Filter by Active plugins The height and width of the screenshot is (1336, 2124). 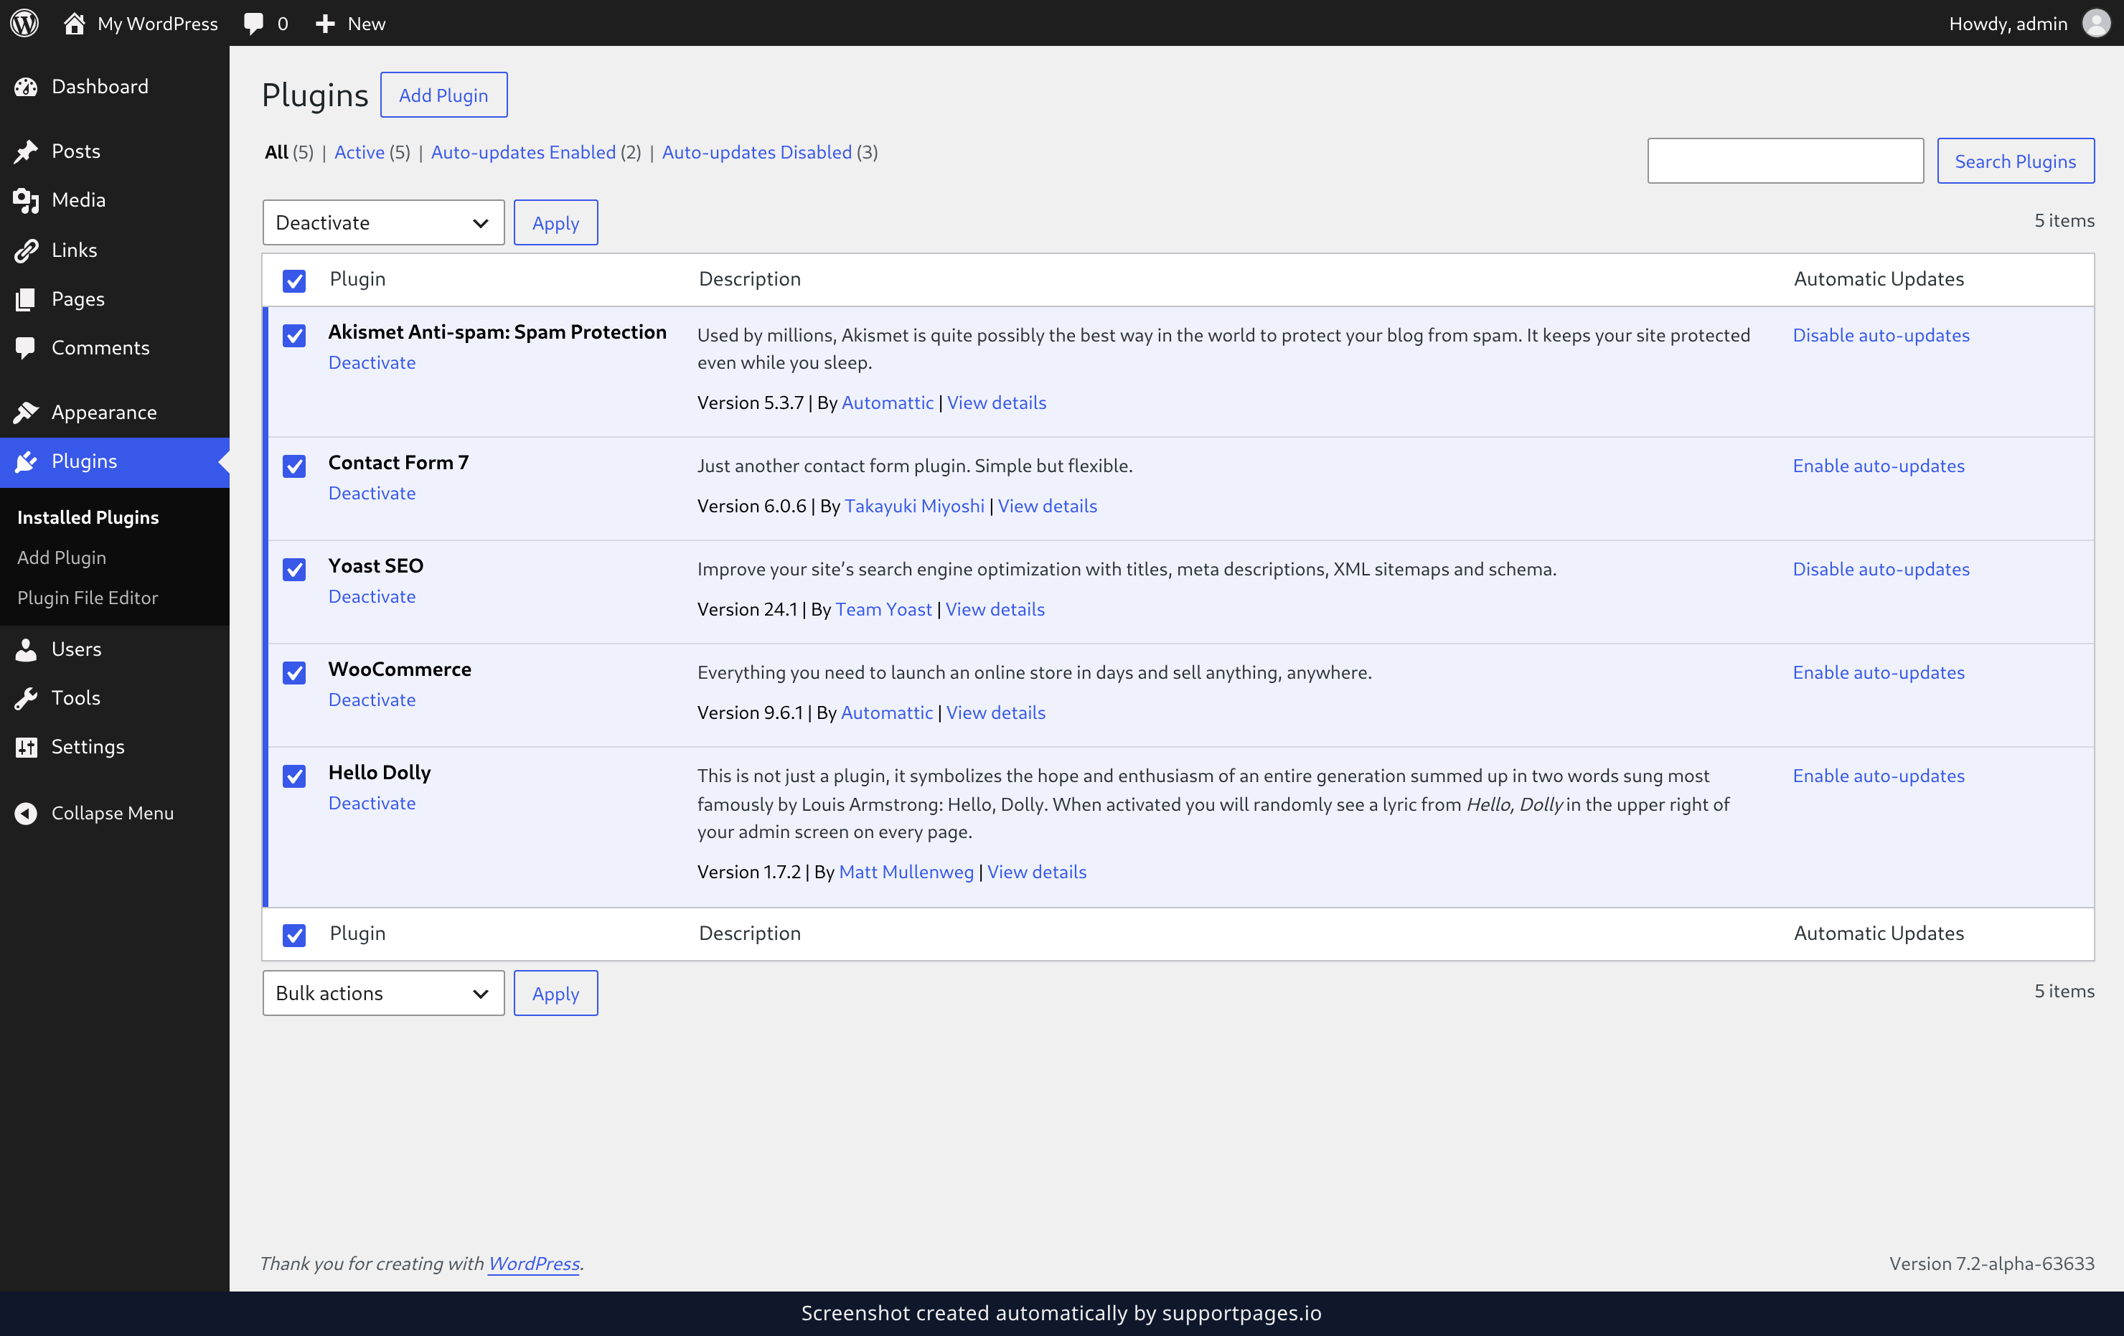click(359, 151)
